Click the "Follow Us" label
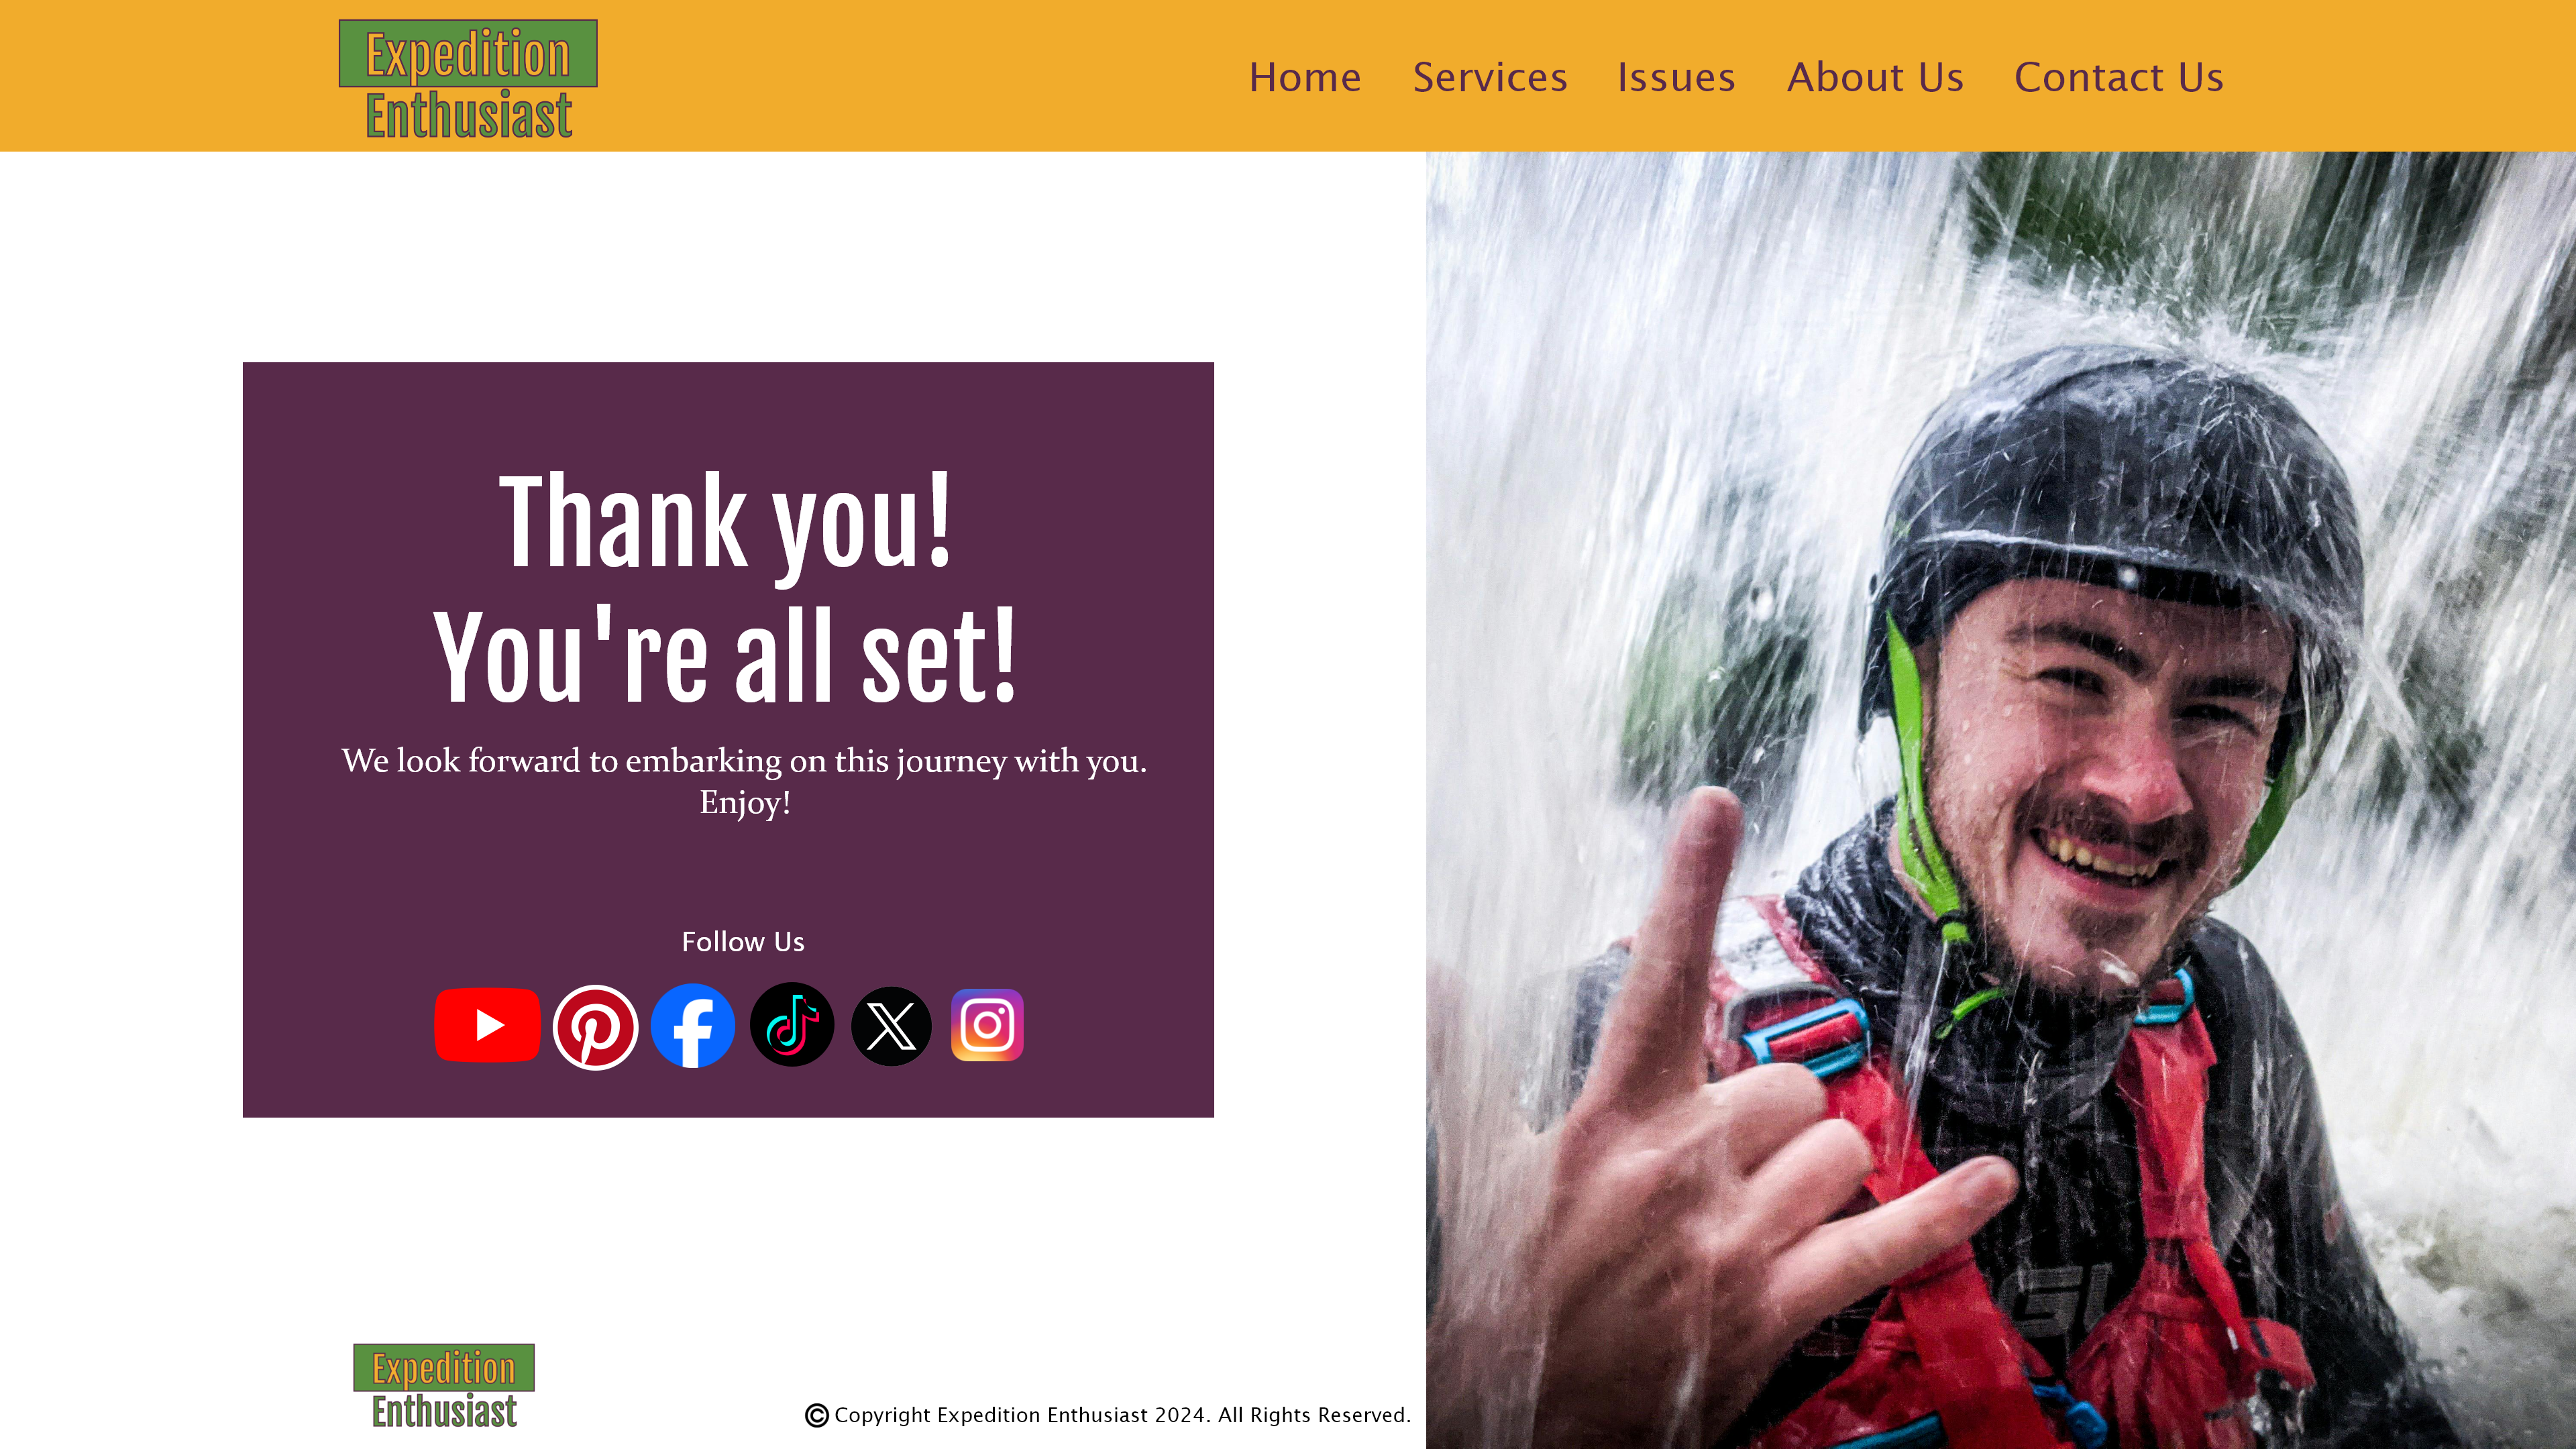 click(743, 942)
